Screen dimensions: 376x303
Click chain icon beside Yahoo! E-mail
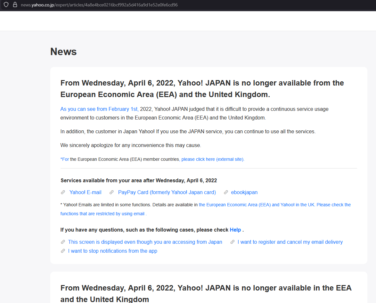pos(63,192)
